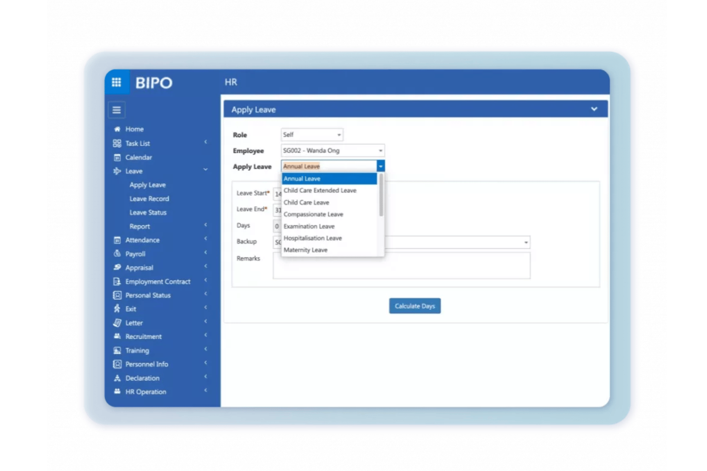Expand the Declaration chevron
This screenshot has height=471, width=707.
[205, 376]
